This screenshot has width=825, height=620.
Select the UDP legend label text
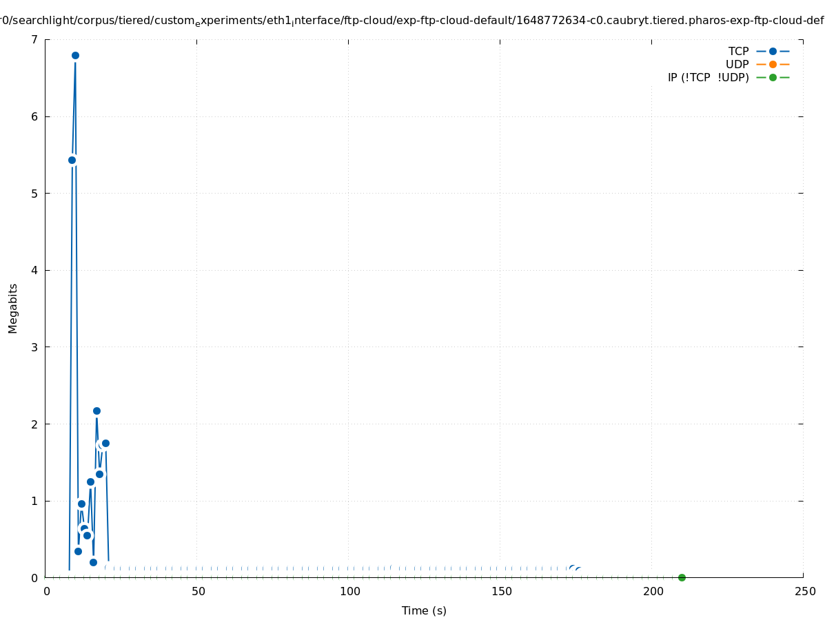(x=737, y=64)
